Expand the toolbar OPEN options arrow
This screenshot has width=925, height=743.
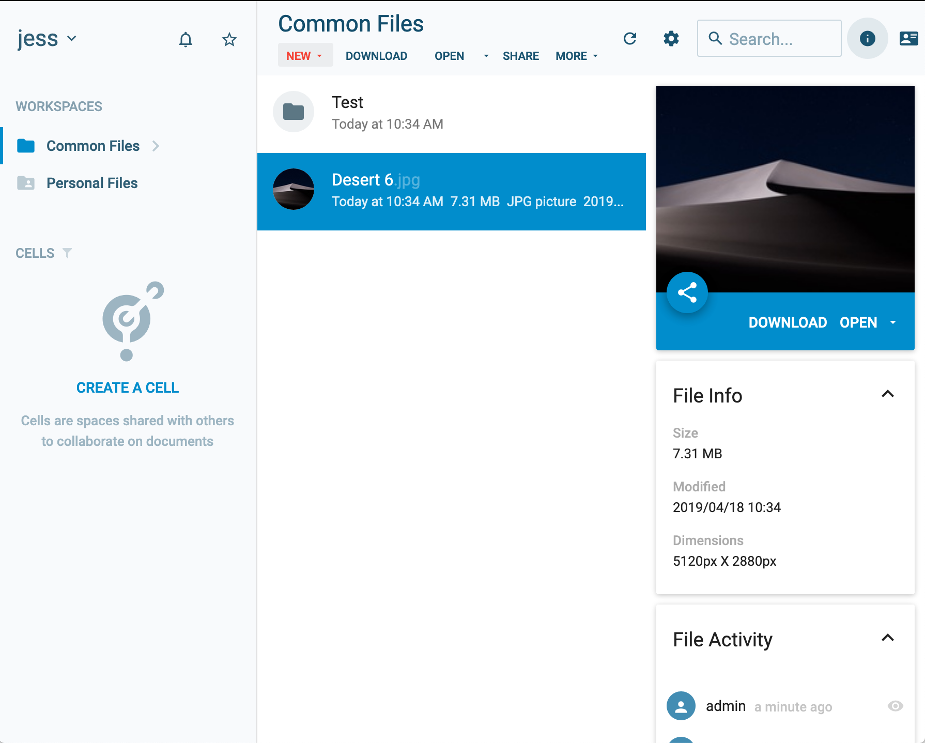tap(486, 56)
